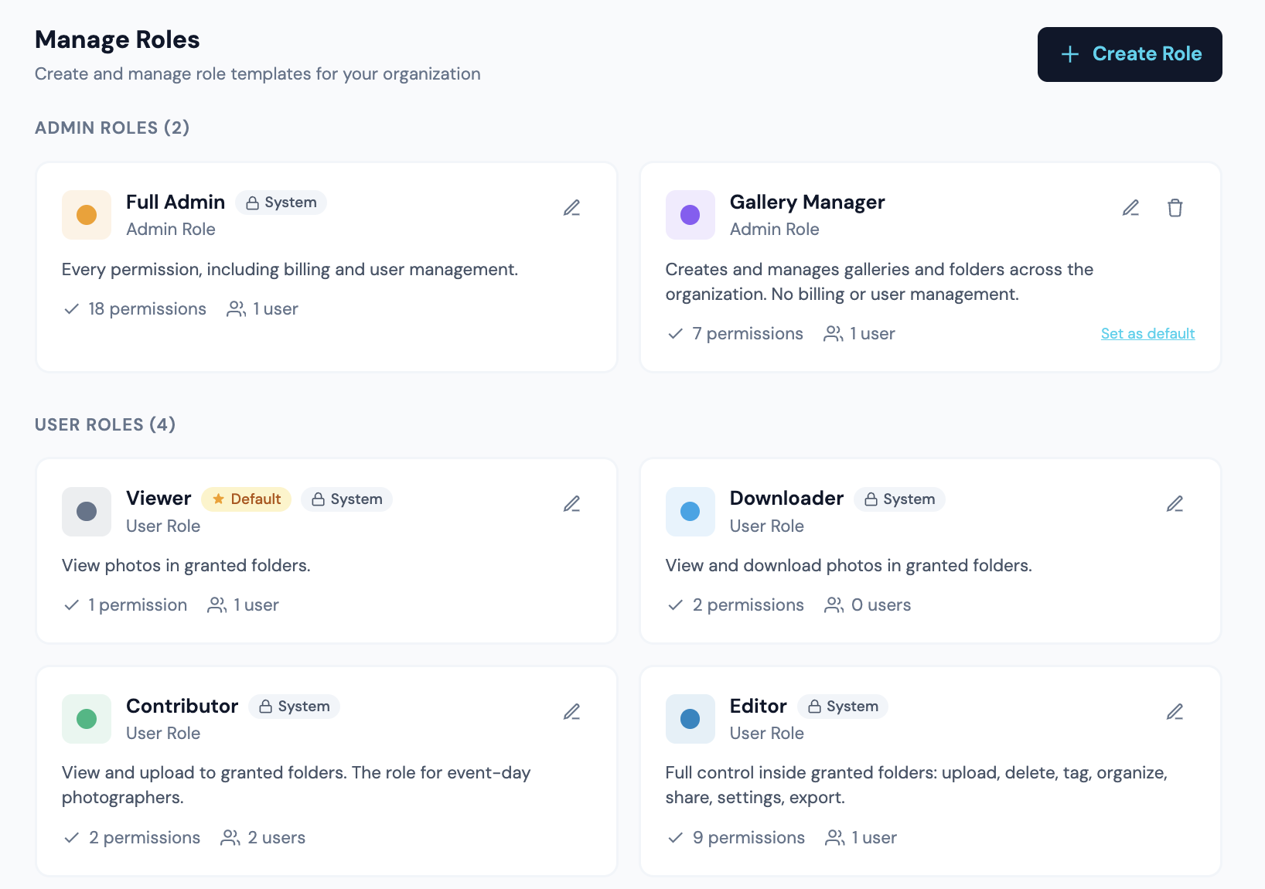This screenshot has width=1265, height=889.
Task: Click the Contributor role title
Action: 182,706
